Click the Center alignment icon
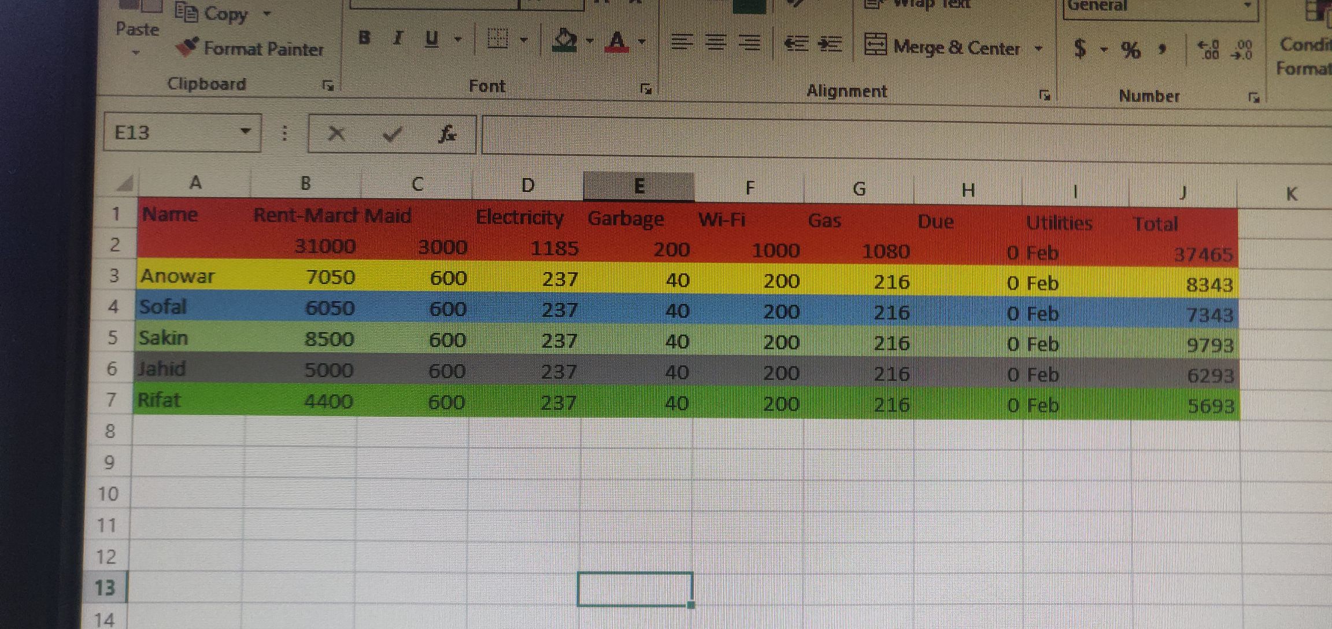This screenshot has height=629, width=1332. tap(716, 43)
